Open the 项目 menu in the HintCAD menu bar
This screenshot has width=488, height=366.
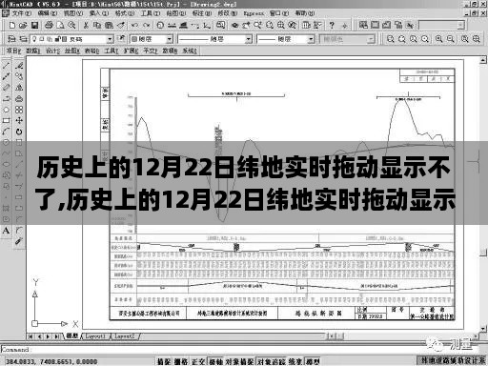point(14,51)
